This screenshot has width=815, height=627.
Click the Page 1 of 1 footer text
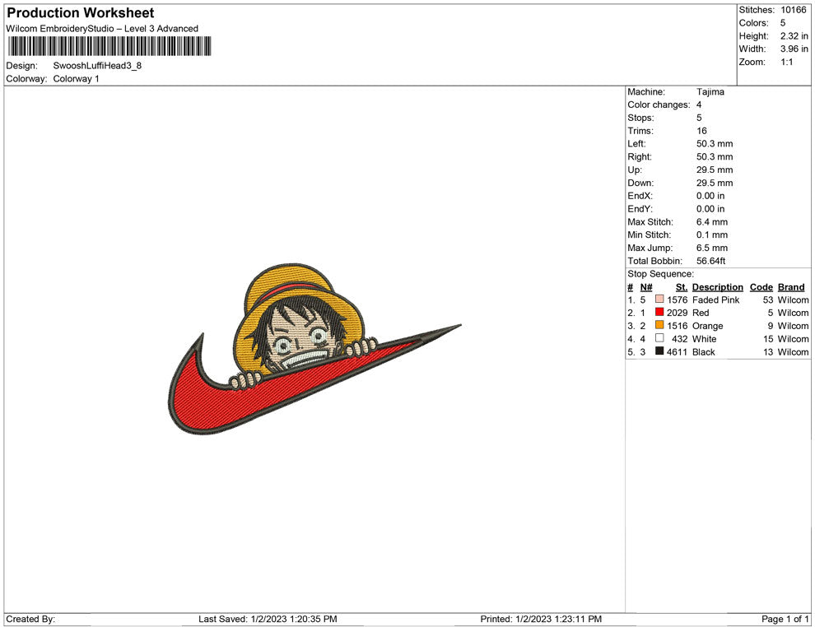coord(785,619)
